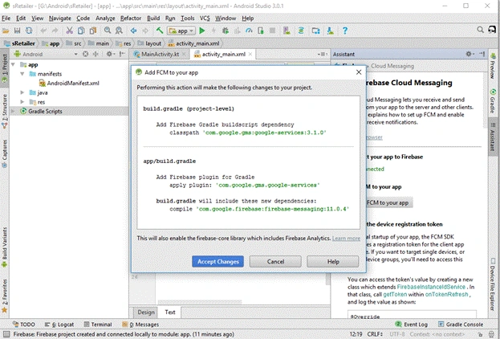Image resolution: width=500 pixels, height=339 pixels.
Task: Click the Undo arrow icon
Action: [43, 31]
